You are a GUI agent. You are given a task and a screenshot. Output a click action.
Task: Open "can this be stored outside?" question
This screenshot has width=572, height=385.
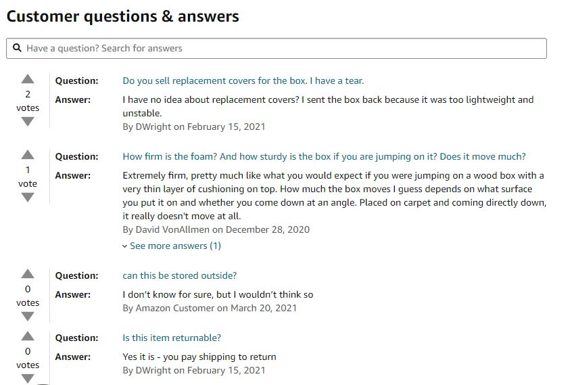click(179, 275)
